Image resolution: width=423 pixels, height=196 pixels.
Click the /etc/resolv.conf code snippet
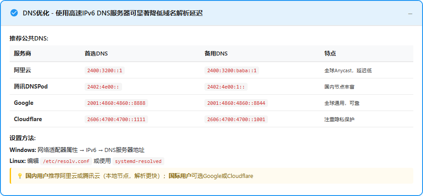click(66, 161)
